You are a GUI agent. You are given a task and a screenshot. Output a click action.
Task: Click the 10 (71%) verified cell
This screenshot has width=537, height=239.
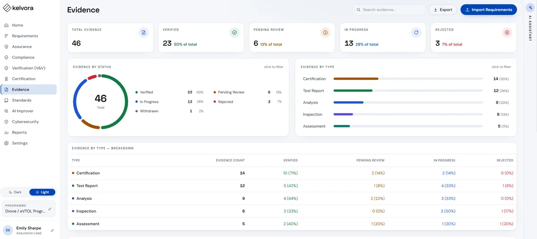290,173
